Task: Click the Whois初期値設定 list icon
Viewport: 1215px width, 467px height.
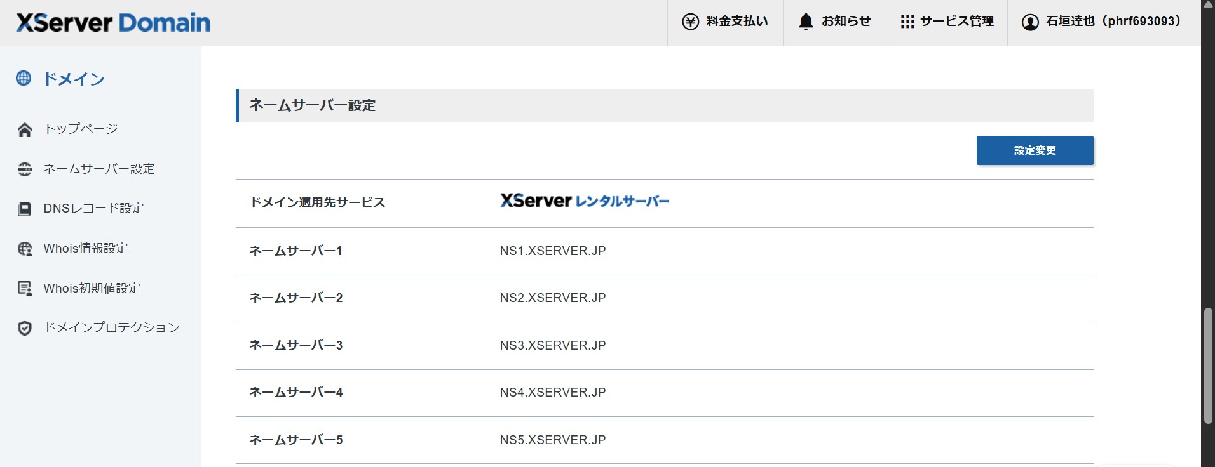Action: (x=25, y=289)
